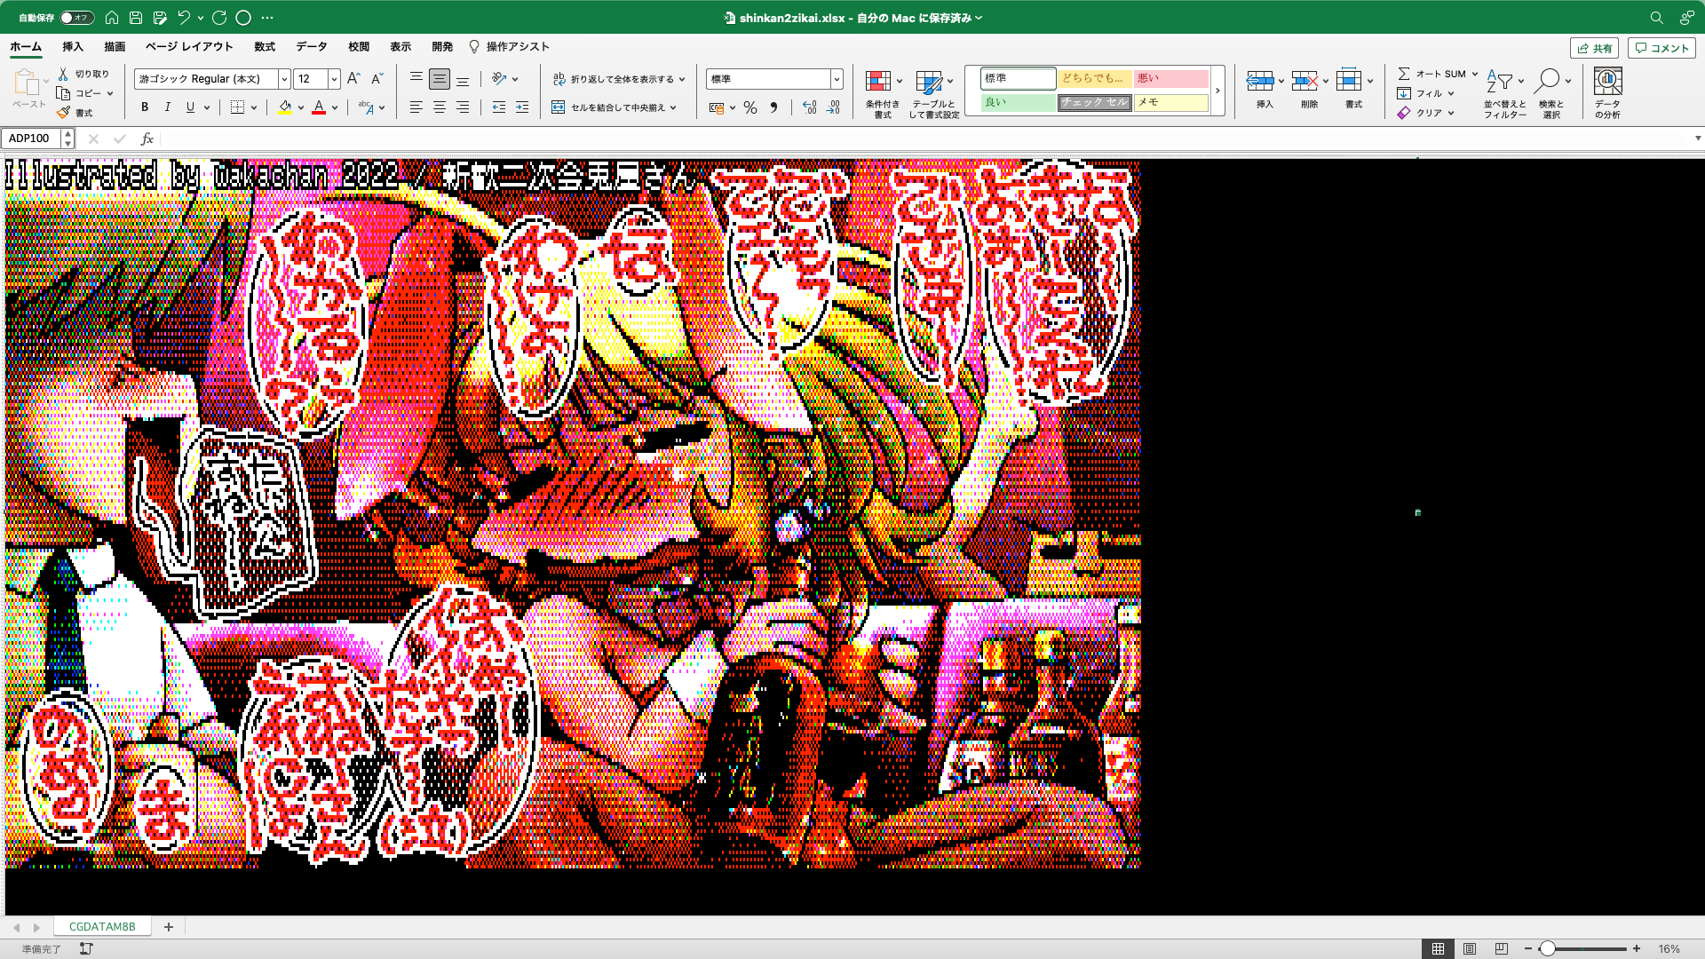
Task: Click the Format Painter brush icon
Action: click(x=63, y=113)
